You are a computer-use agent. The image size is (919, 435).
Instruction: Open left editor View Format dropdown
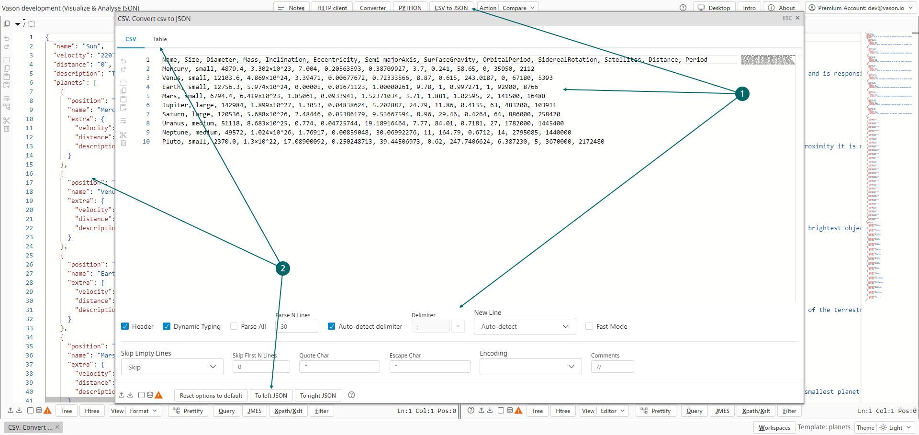pyautogui.click(x=134, y=411)
